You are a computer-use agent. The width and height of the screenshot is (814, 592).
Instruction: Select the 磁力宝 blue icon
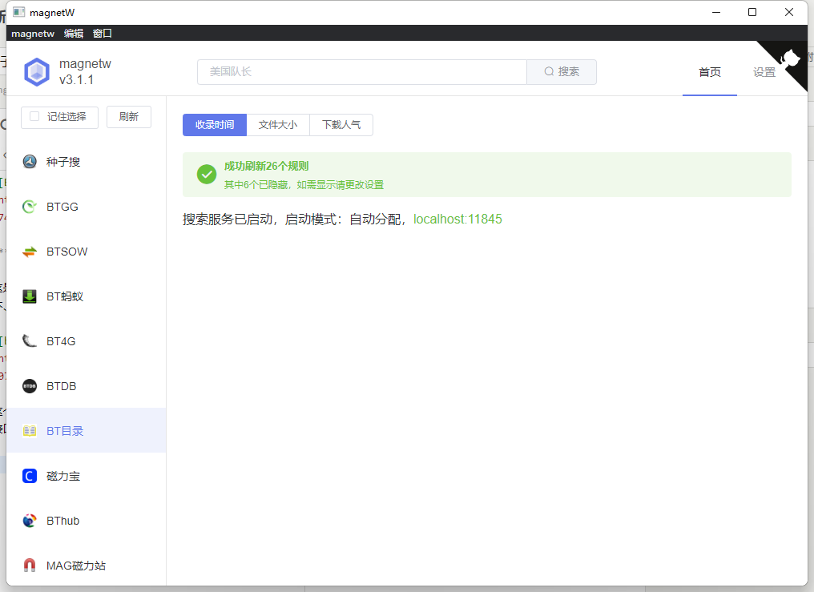[x=30, y=476]
